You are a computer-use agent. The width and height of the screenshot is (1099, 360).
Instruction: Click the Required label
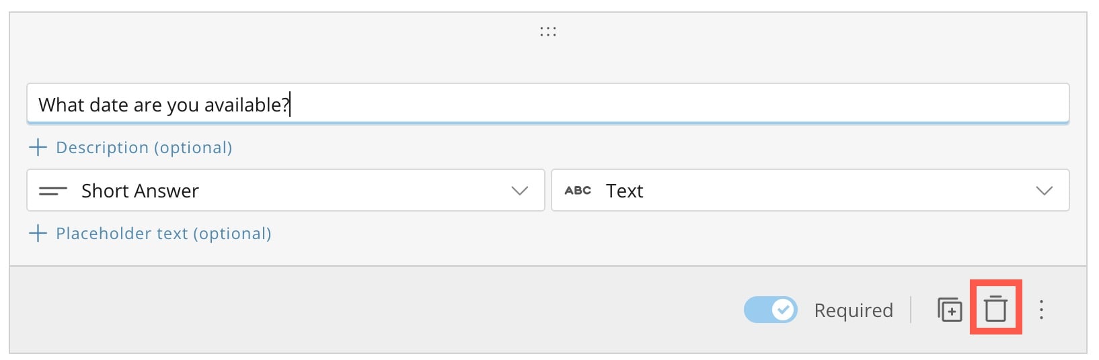tap(854, 310)
